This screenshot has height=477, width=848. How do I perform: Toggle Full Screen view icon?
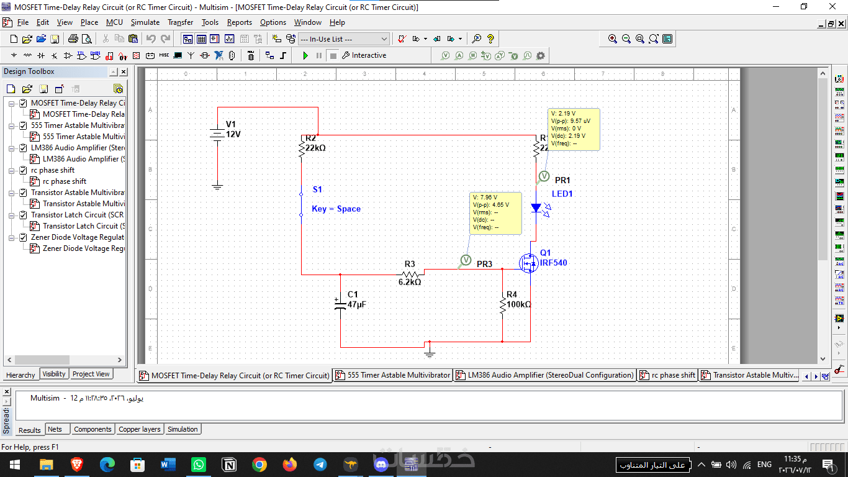667,39
